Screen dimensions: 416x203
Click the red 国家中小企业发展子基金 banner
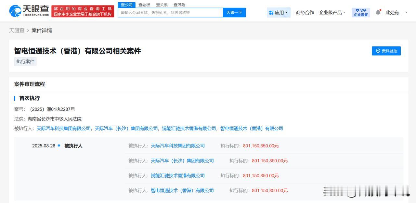click(83, 11)
